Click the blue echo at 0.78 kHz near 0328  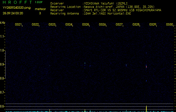coord(146,81)
